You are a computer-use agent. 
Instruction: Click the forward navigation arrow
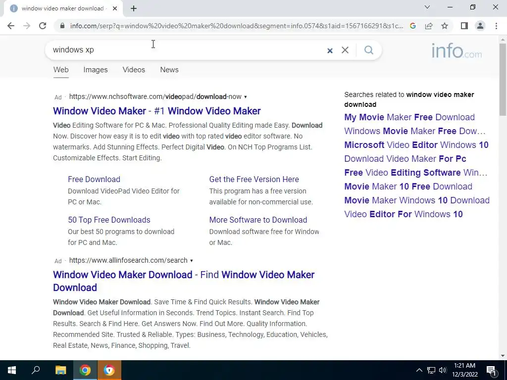[27, 26]
